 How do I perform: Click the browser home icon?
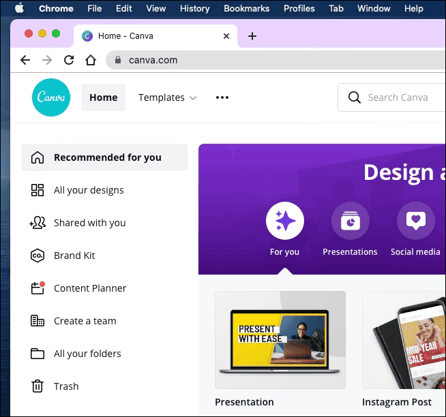click(91, 60)
